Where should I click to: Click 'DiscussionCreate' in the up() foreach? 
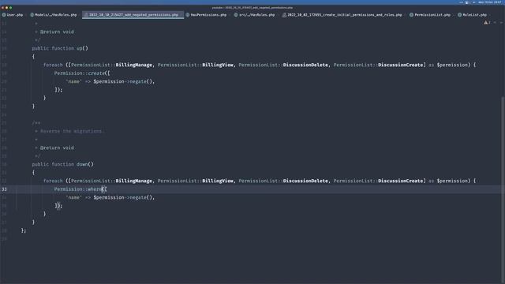point(400,65)
